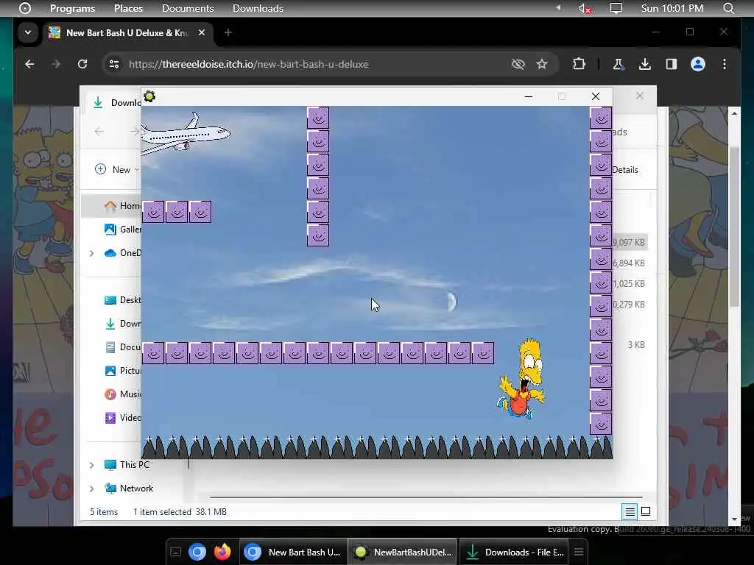Open the browser profile avatar

click(698, 64)
